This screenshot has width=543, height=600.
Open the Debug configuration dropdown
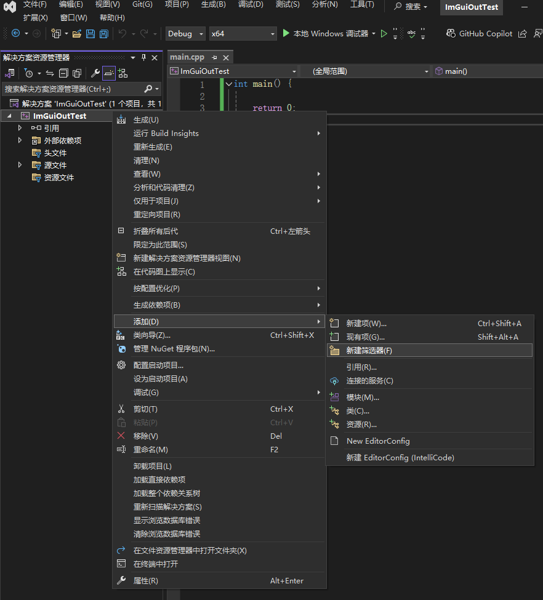point(185,34)
